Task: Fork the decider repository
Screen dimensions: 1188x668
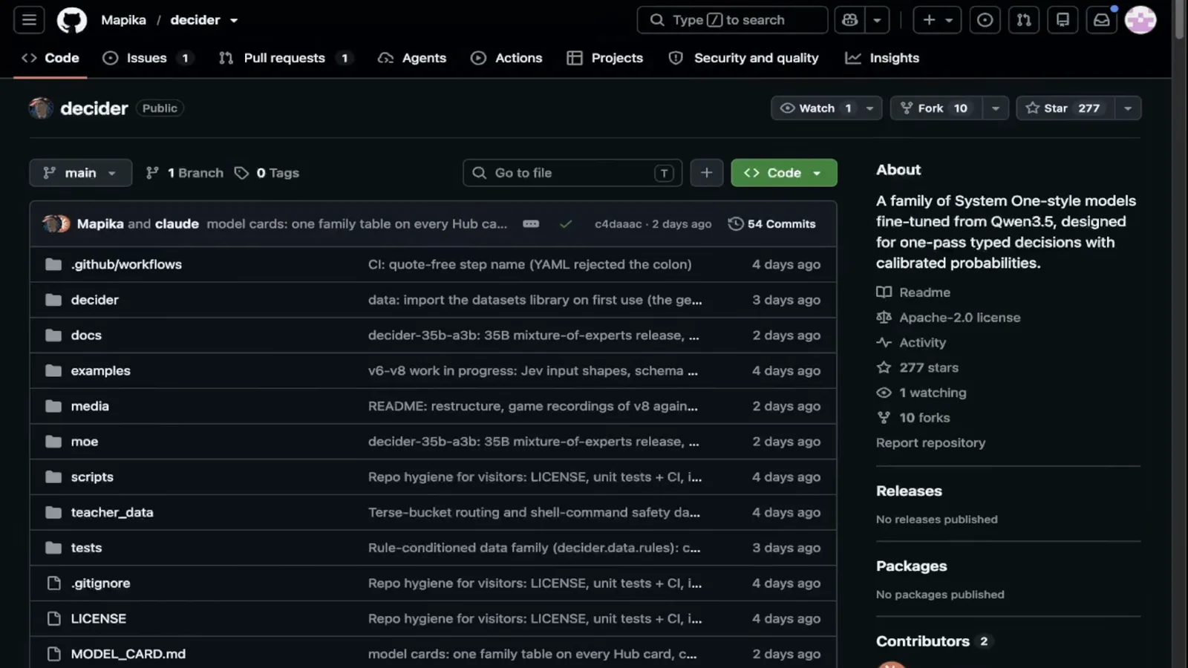Action: coord(936,108)
